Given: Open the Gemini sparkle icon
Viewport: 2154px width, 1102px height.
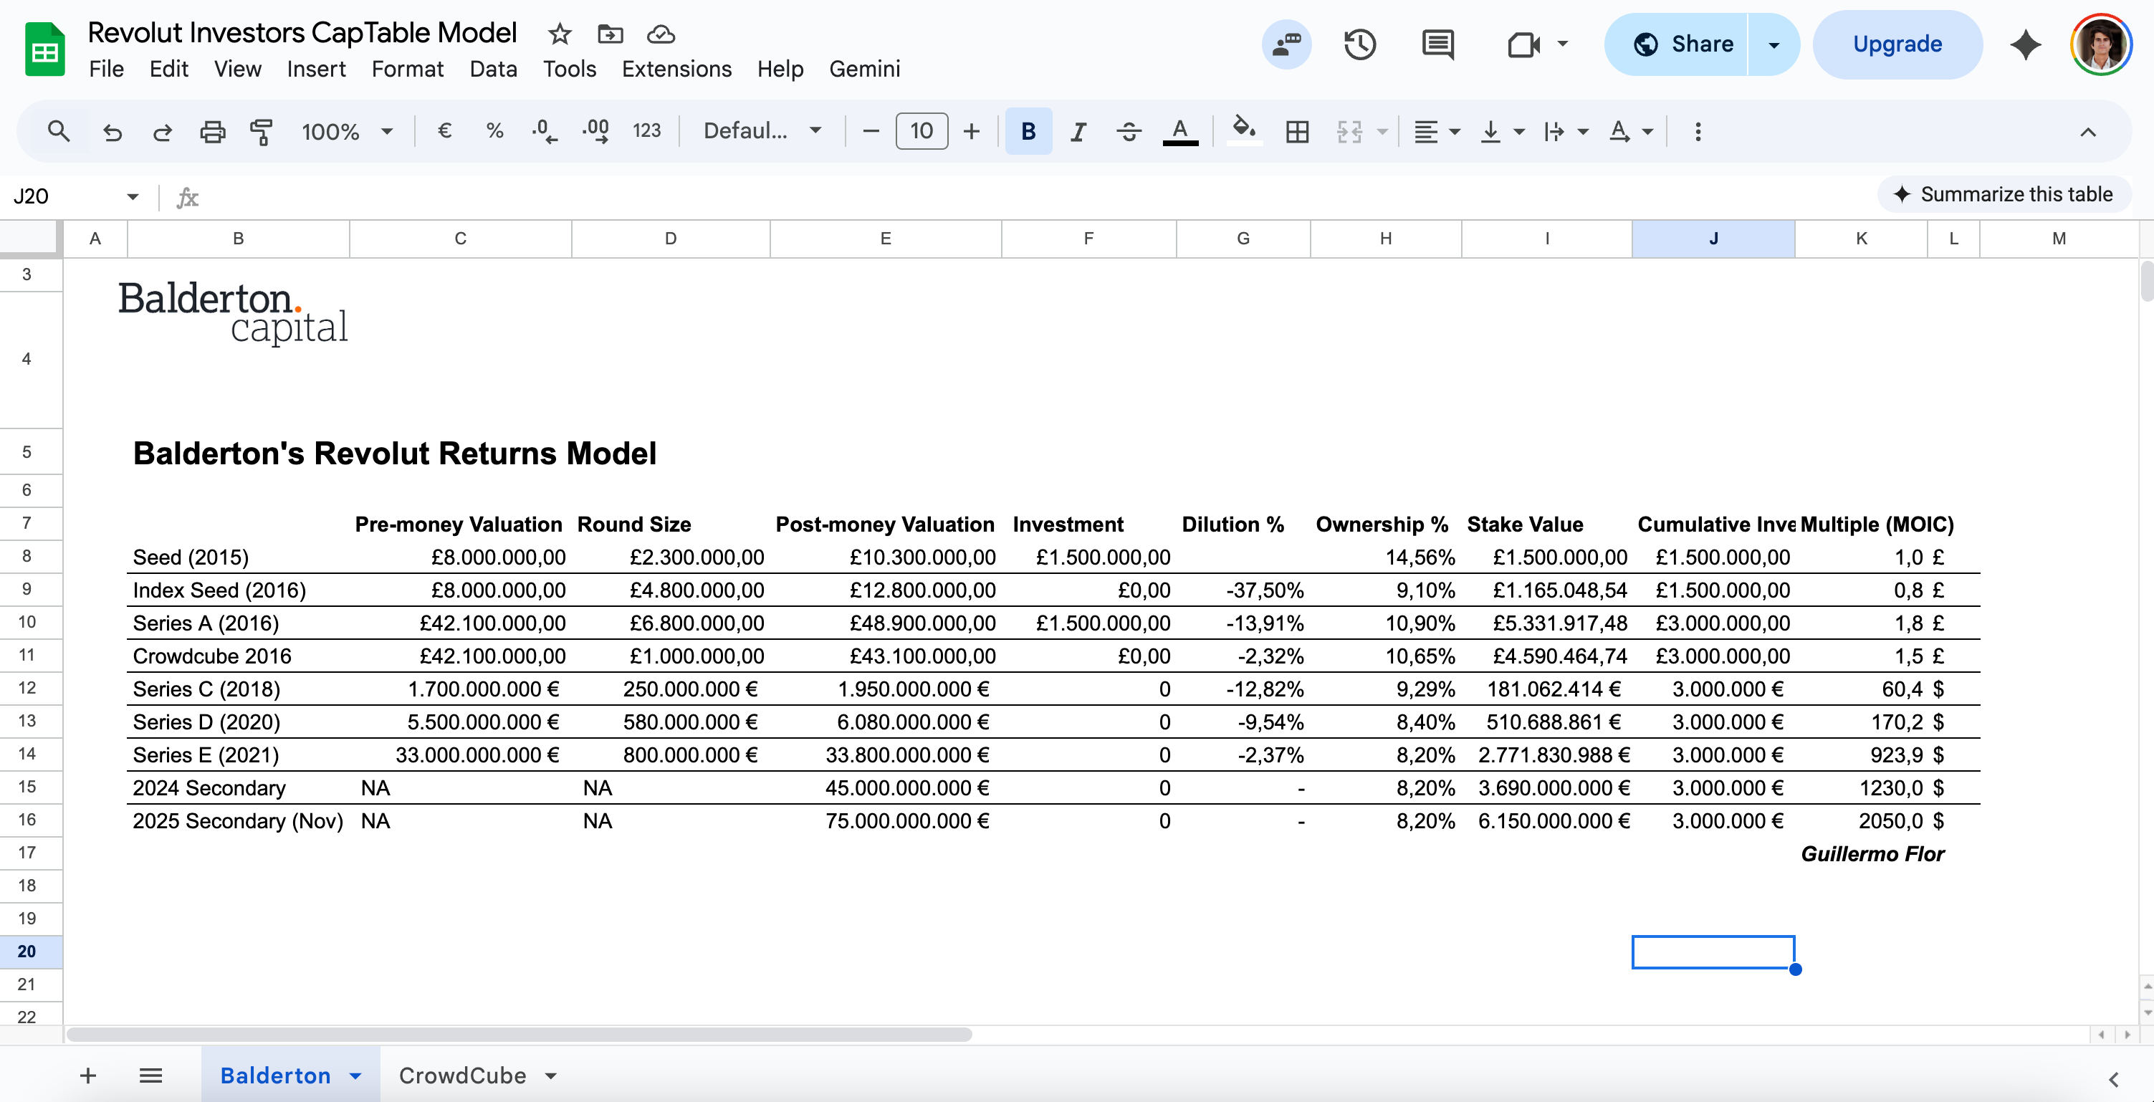Looking at the screenshot, I should (x=2024, y=44).
